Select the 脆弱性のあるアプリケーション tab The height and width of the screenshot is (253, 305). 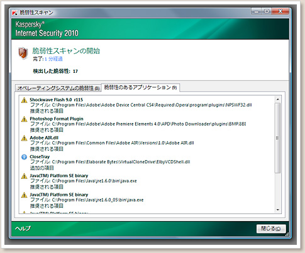tap(140, 87)
